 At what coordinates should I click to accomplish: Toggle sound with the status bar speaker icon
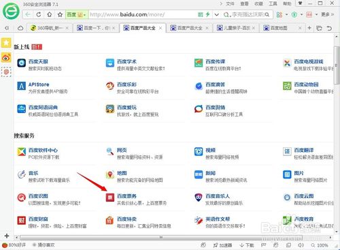pyautogui.click(x=301, y=245)
